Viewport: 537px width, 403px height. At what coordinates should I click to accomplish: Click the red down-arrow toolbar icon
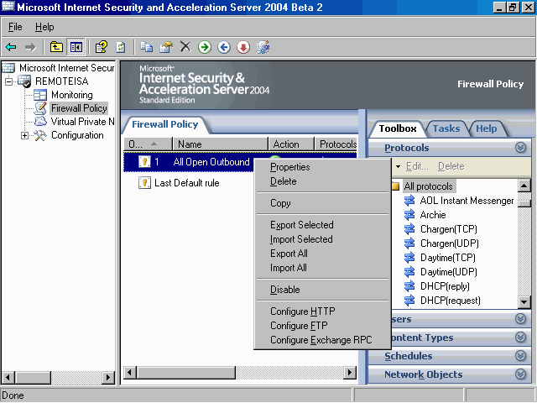tap(243, 47)
